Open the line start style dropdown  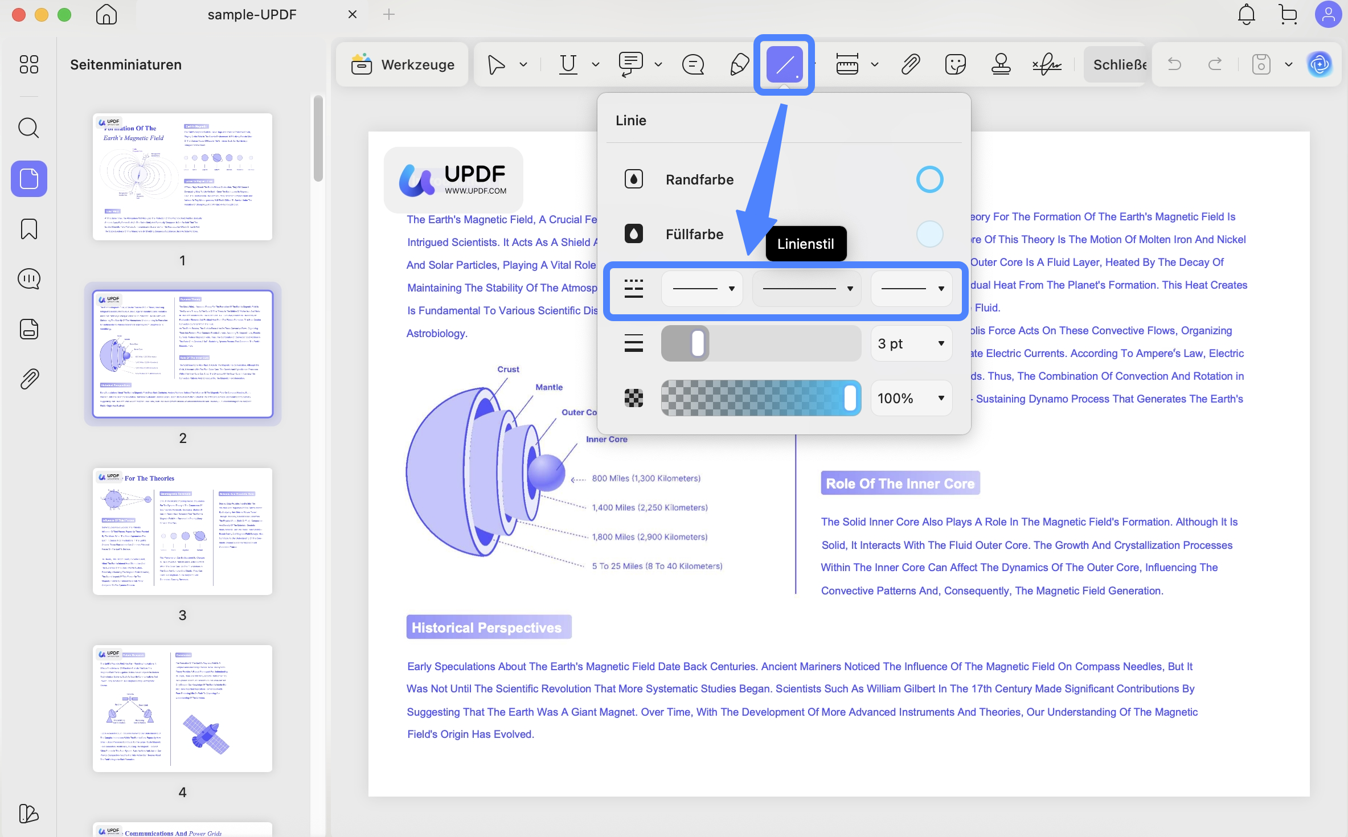coord(702,289)
